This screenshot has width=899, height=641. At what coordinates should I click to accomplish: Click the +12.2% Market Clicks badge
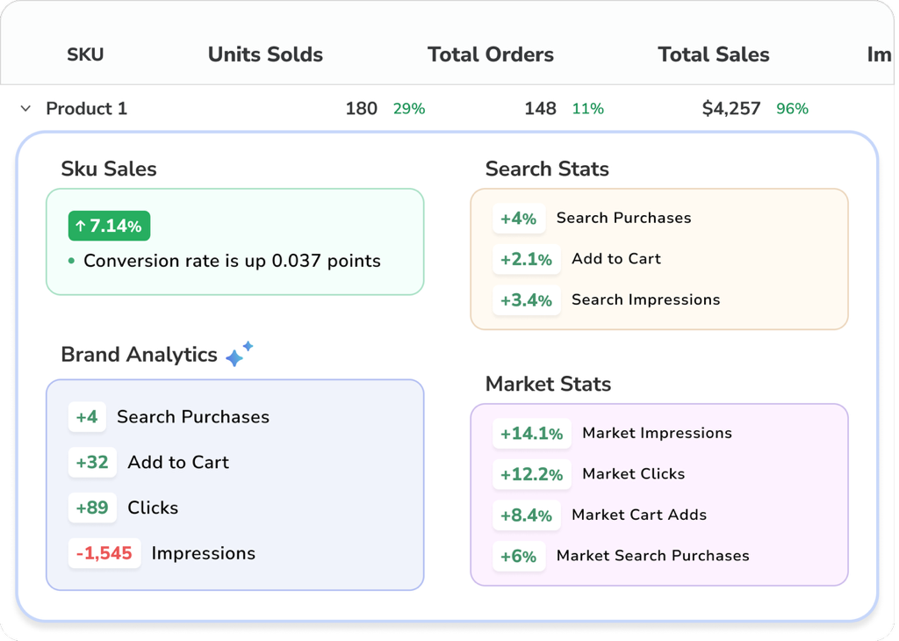click(x=532, y=474)
